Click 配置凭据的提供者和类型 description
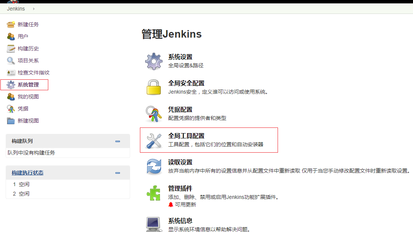Image resolution: width=413 pixels, height=232 pixels. [197, 118]
